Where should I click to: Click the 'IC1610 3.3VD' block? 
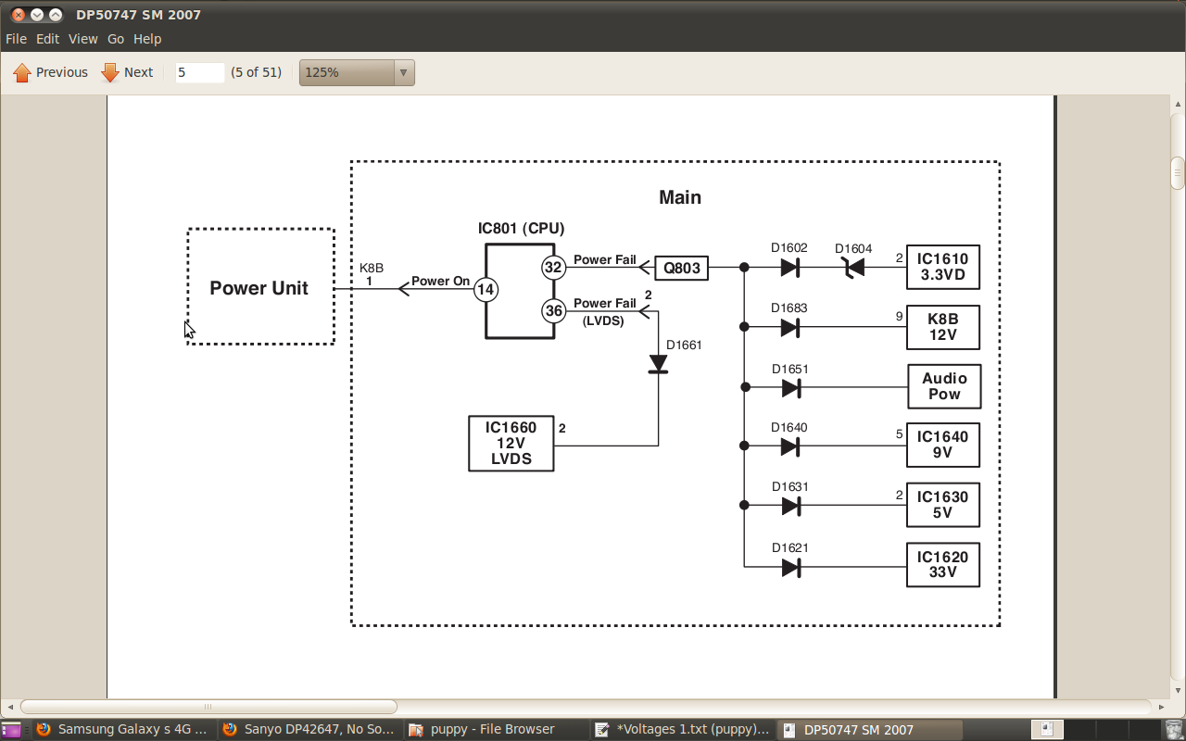click(x=943, y=267)
